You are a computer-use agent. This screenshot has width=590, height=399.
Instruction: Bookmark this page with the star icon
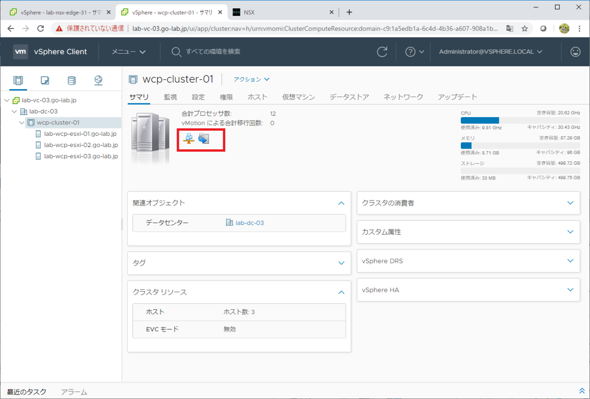click(x=525, y=29)
